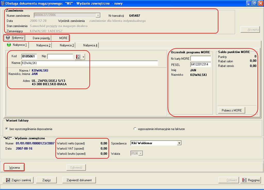Click the Akceptuj button

[250, 30]
